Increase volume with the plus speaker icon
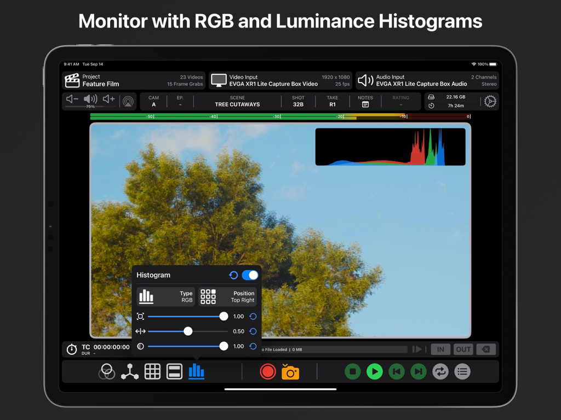Viewport: 561px width, 420px height. pos(107,99)
